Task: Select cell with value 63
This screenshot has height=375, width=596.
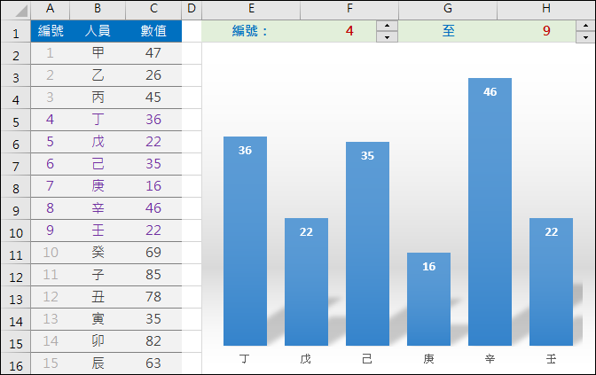Action: pos(153,363)
